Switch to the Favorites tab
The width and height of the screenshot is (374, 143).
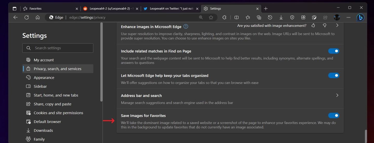(x=51, y=9)
